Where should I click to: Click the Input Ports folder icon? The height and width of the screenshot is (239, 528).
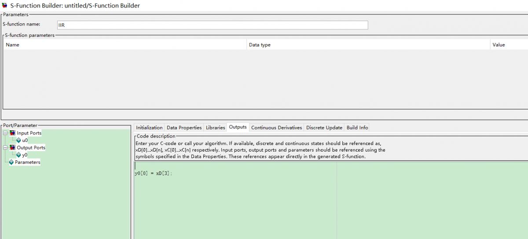12,133
